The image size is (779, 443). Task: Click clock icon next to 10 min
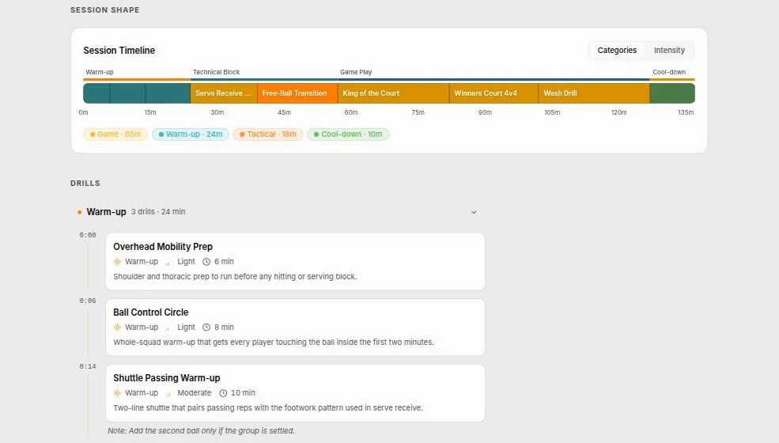coord(223,393)
